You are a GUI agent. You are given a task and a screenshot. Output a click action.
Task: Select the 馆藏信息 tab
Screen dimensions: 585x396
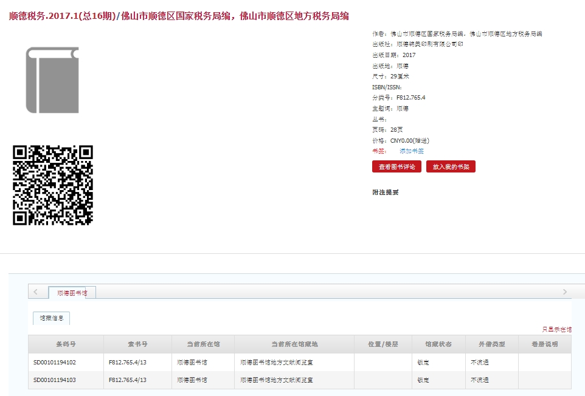[52, 318]
